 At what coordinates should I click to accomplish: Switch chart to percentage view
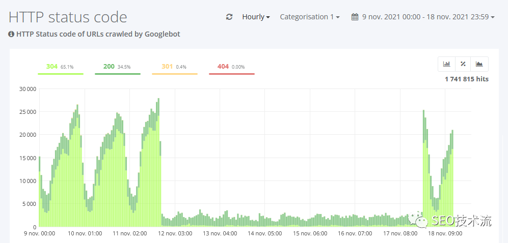pyautogui.click(x=463, y=64)
